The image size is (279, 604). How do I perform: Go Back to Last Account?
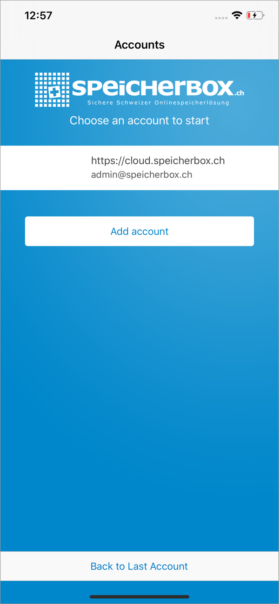pyautogui.click(x=139, y=566)
